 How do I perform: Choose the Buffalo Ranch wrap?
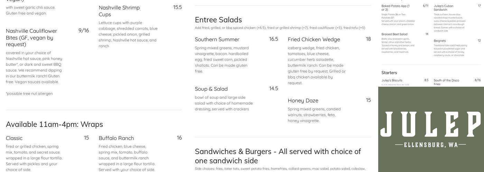116,138
